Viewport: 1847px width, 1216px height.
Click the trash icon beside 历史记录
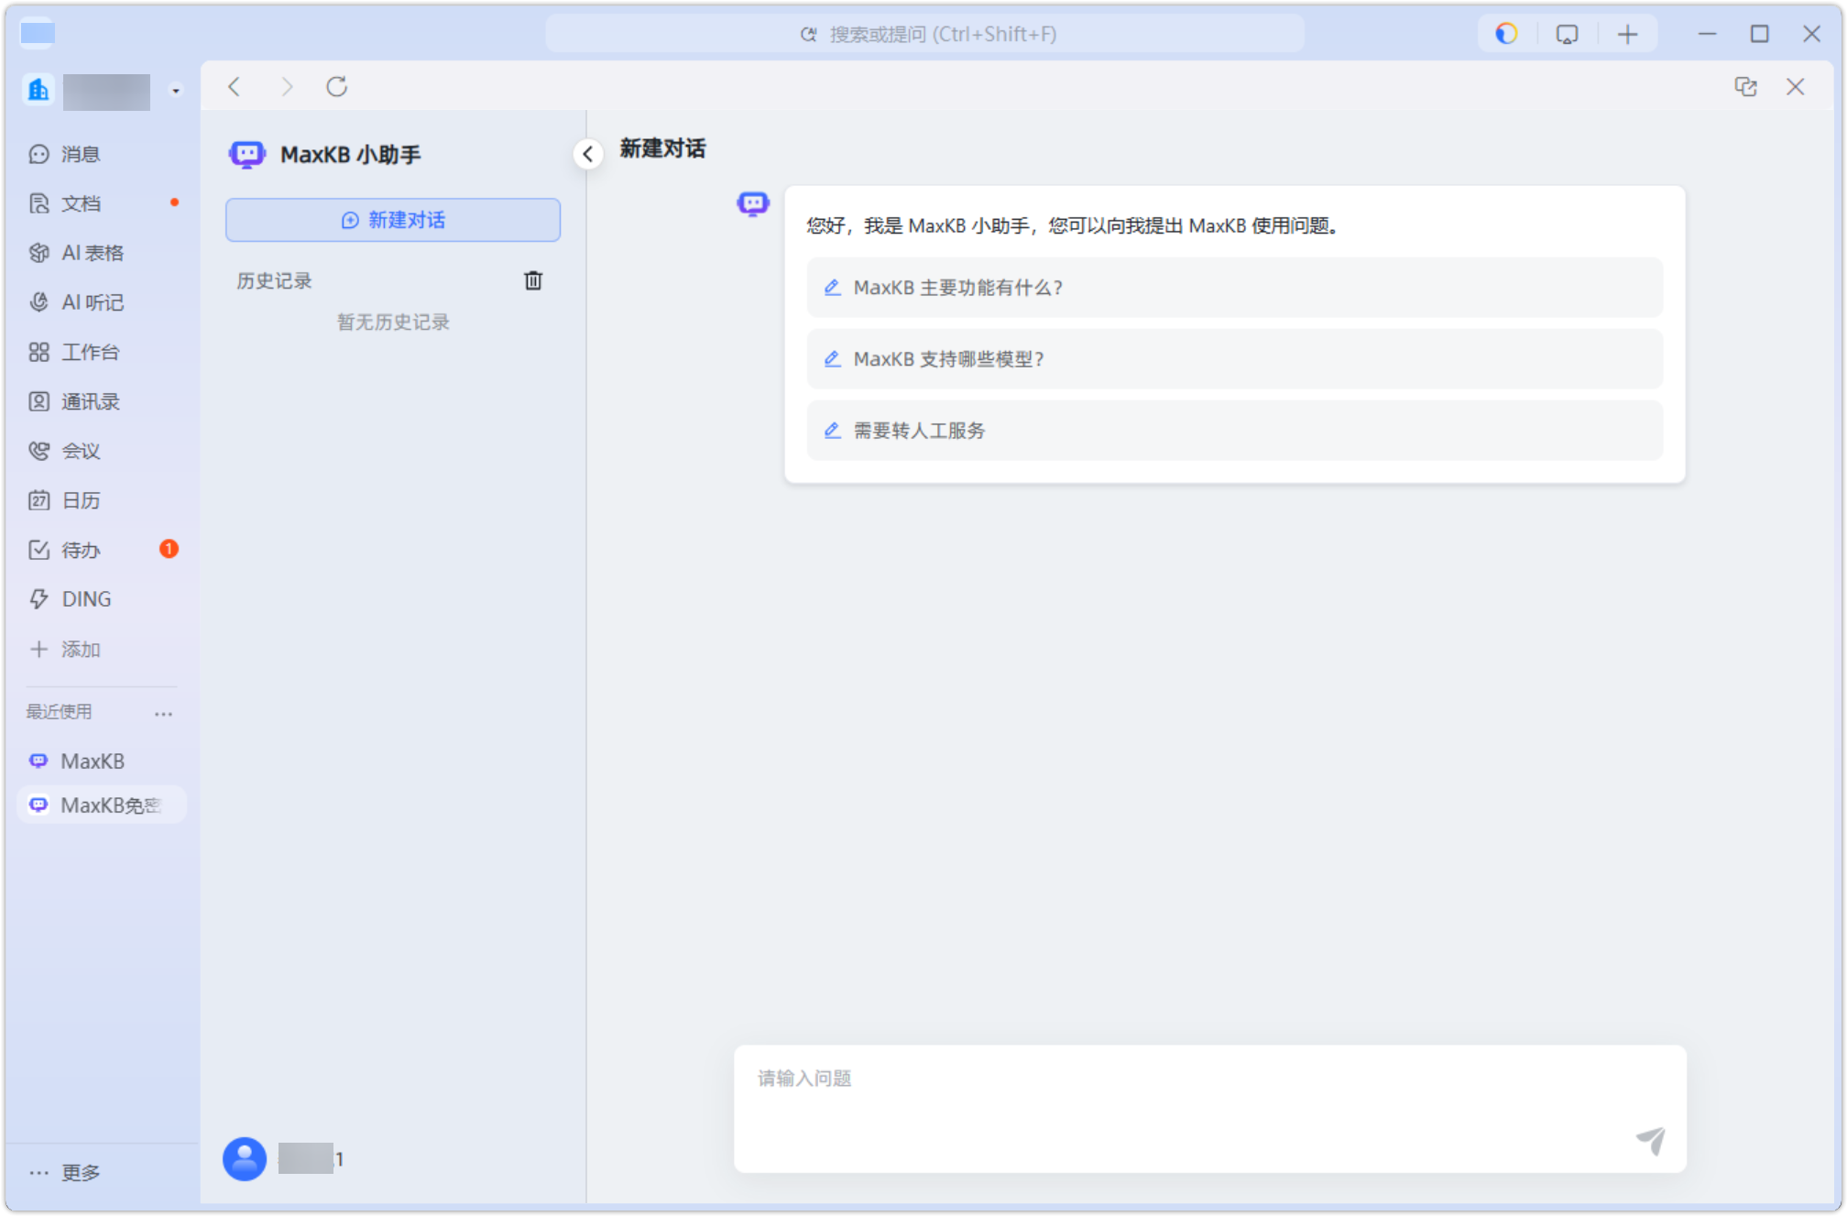click(x=532, y=280)
